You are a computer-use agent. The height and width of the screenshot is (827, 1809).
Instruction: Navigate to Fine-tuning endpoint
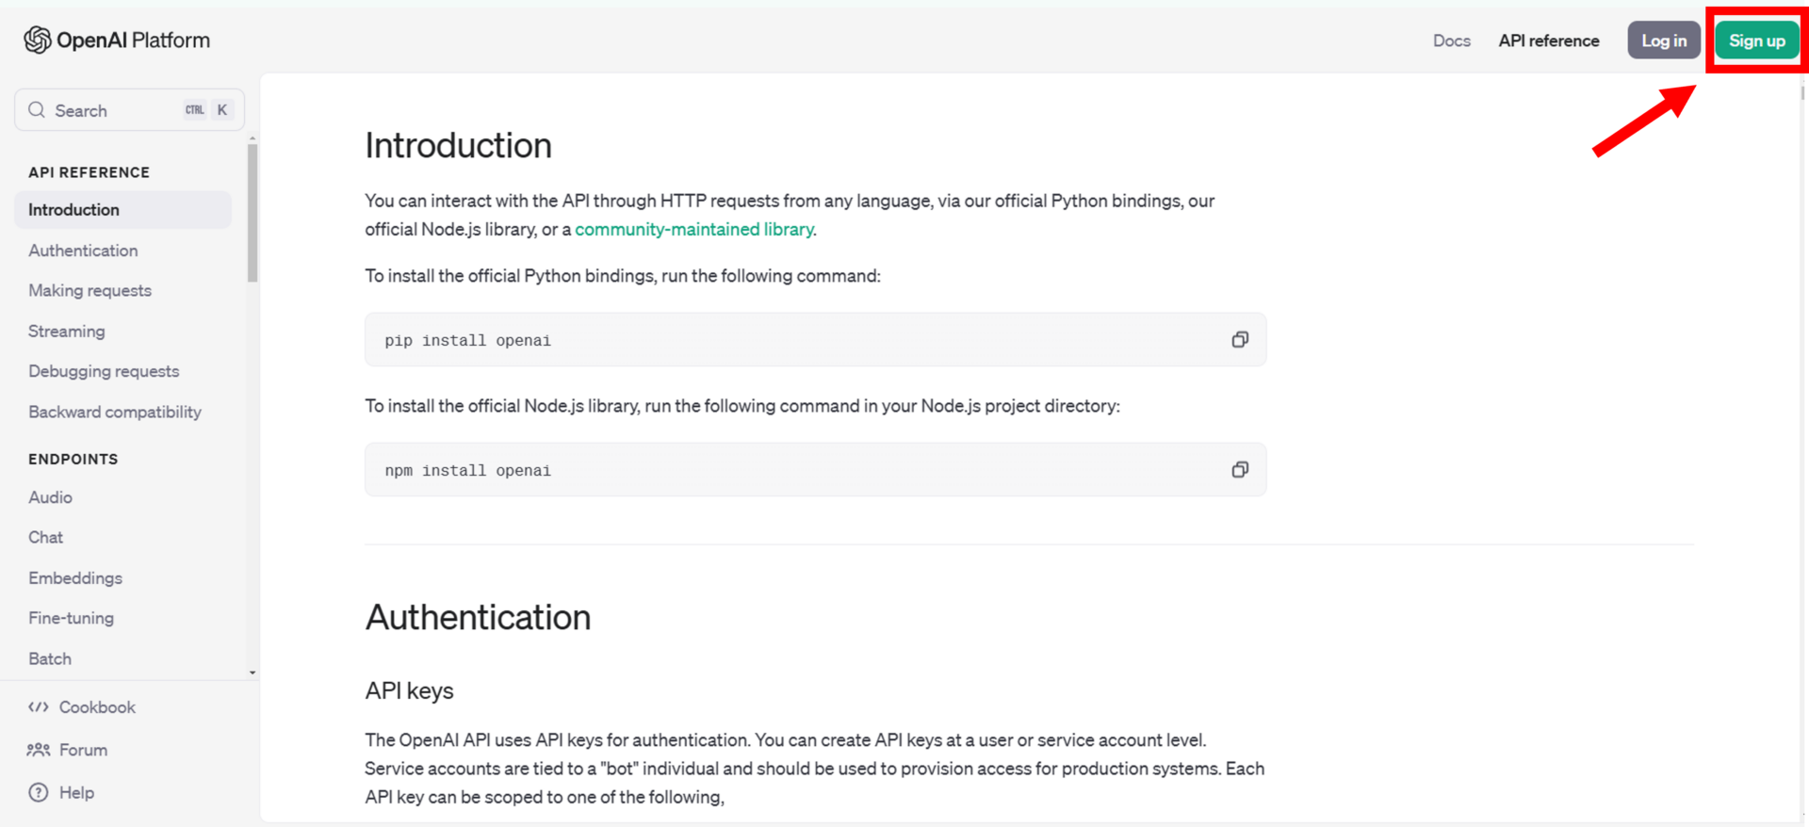click(x=71, y=618)
